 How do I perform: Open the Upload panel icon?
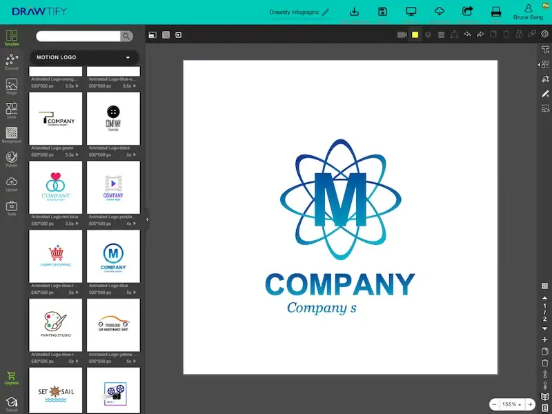(x=12, y=184)
